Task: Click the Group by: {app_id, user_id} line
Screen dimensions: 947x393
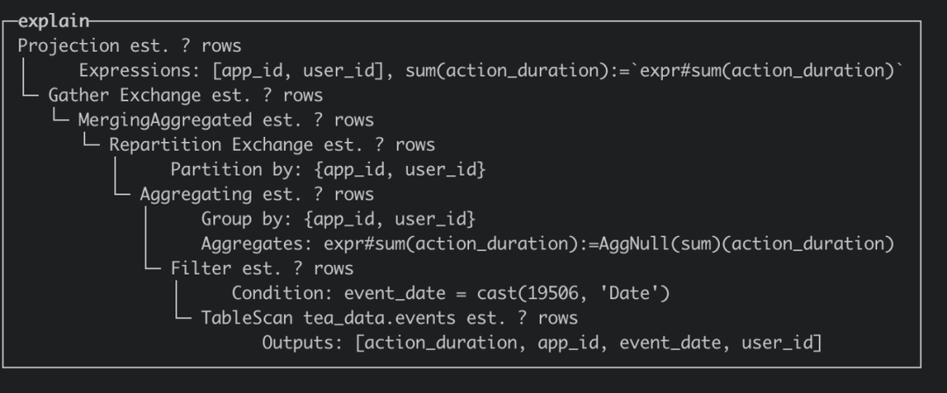Action: click(338, 219)
